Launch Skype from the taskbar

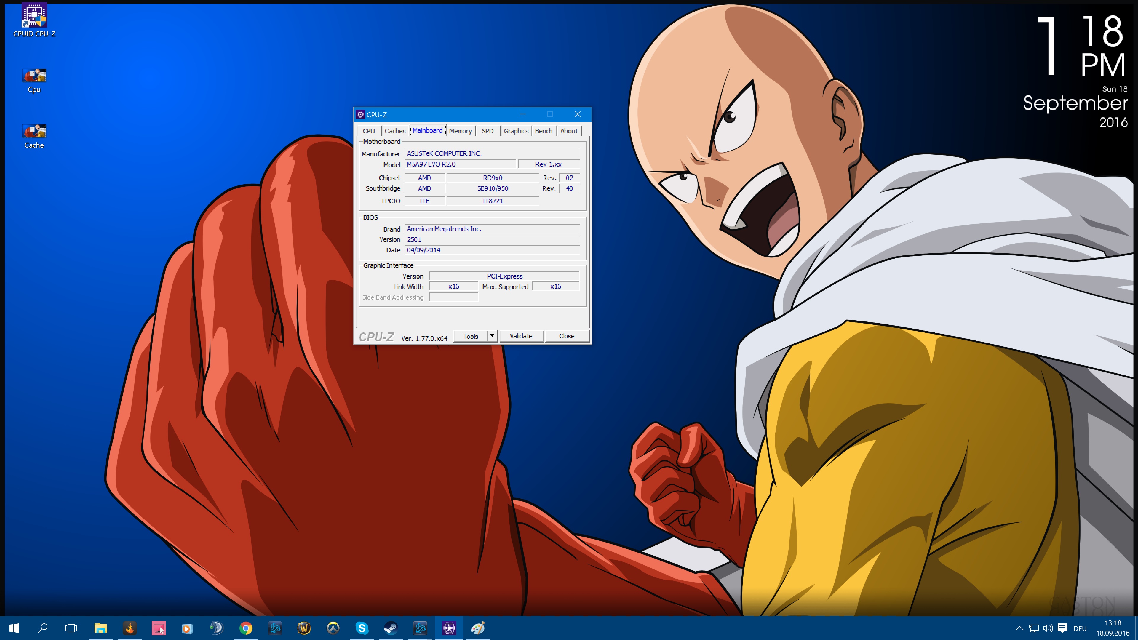coord(362,628)
